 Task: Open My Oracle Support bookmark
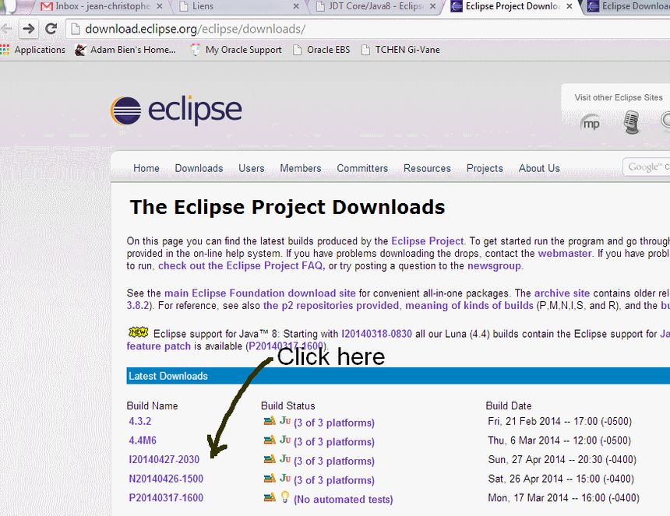242,50
